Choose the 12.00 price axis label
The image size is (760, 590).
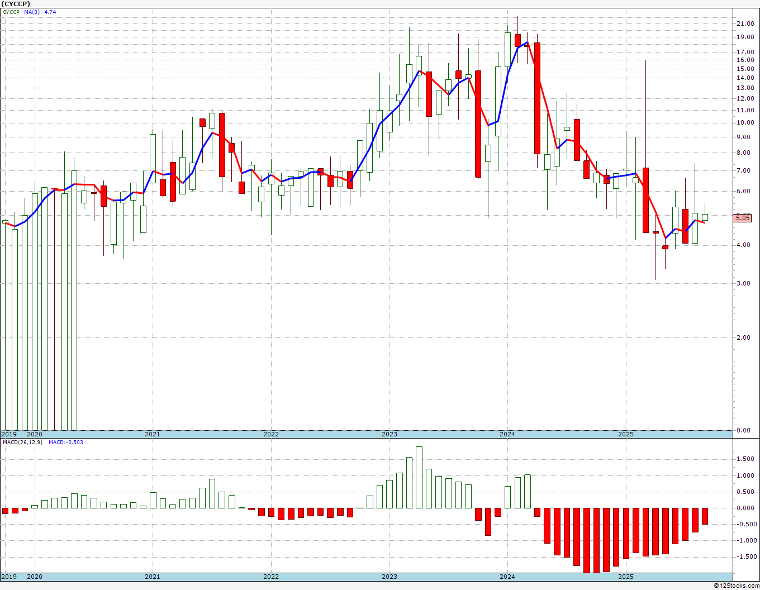[x=745, y=99]
